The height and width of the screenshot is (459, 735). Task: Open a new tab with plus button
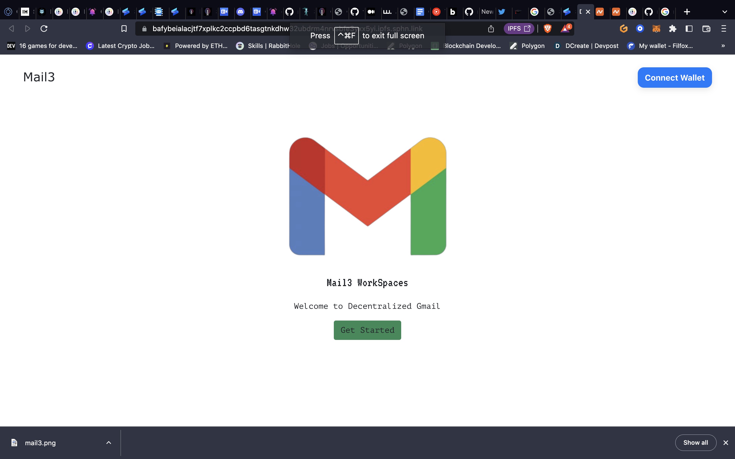point(687,12)
